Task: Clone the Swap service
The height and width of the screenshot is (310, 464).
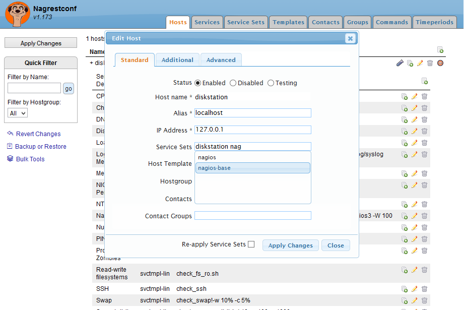Action: point(405,300)
